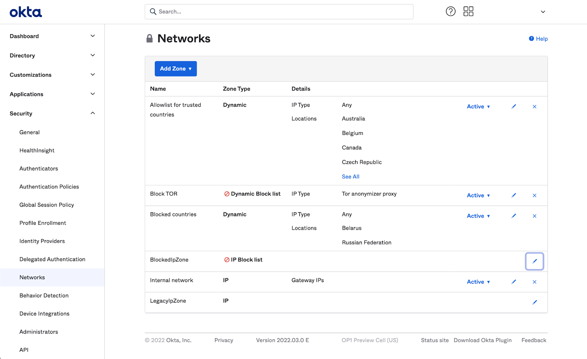Screen dimensions: 587x359
Task: Click Version 2022.03.0 E text
Action: [x=282, y=340]
